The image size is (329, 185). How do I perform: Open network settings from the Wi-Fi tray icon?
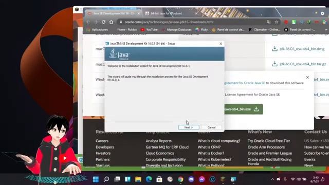[293, 179]
